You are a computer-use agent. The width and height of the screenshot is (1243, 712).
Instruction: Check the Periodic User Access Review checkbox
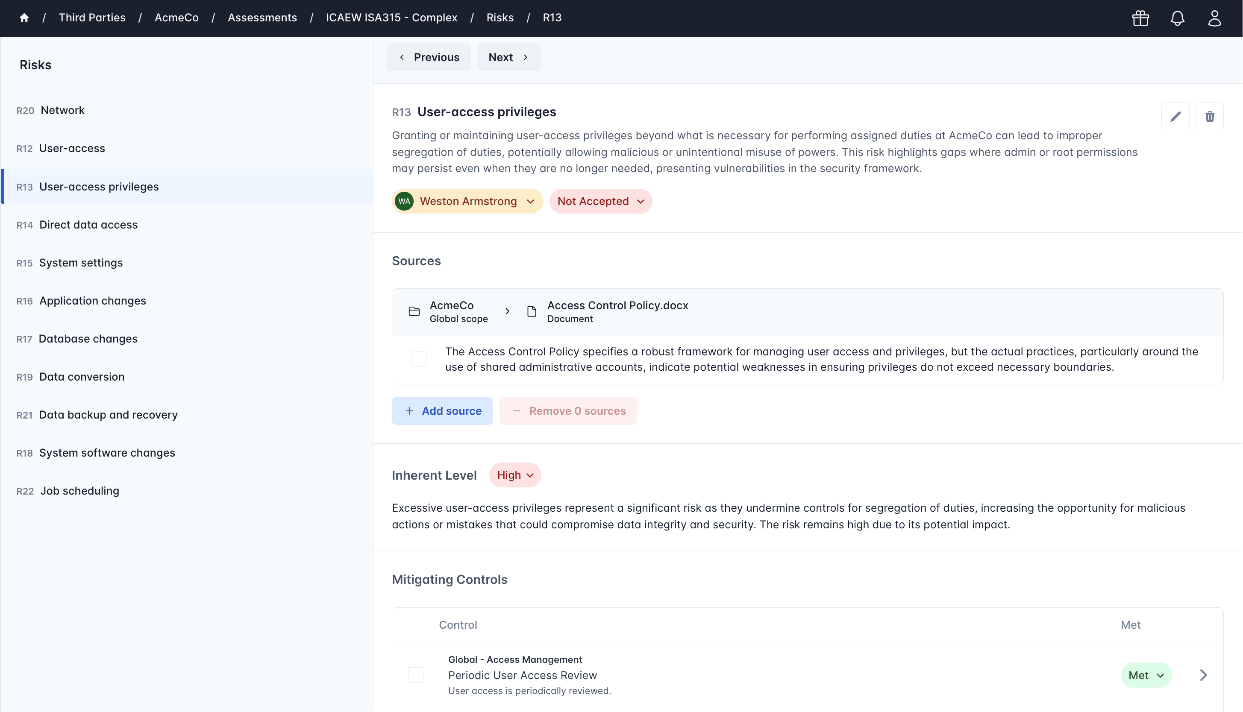(x=415, y=675)
